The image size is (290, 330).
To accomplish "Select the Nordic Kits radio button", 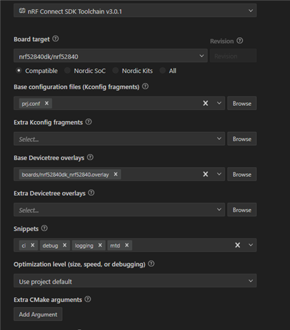I will pos(115,71).
